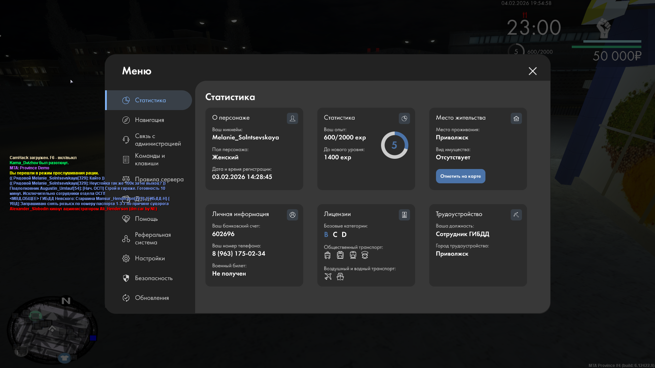Open the Настройки section
Image resolution: width=655 pixels, height=368 pixels.
[x=150, y=258]
